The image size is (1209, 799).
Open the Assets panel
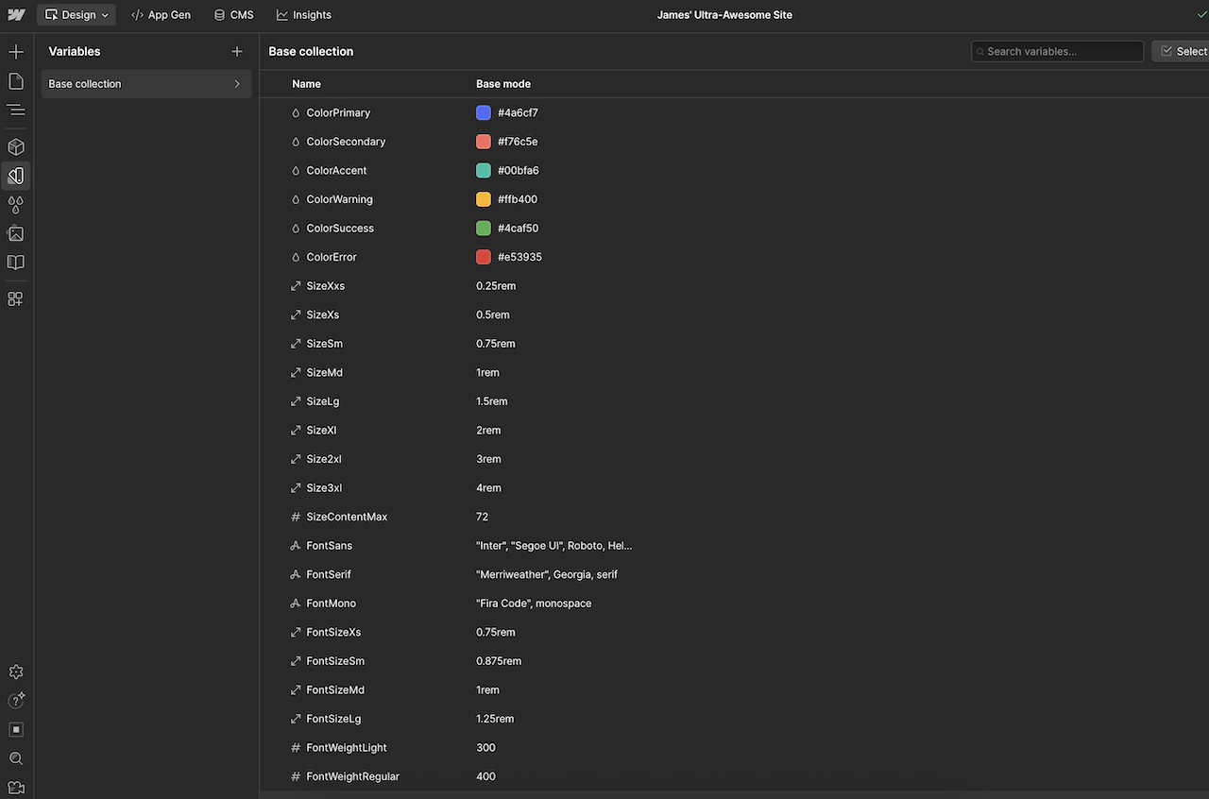point(15,233)
